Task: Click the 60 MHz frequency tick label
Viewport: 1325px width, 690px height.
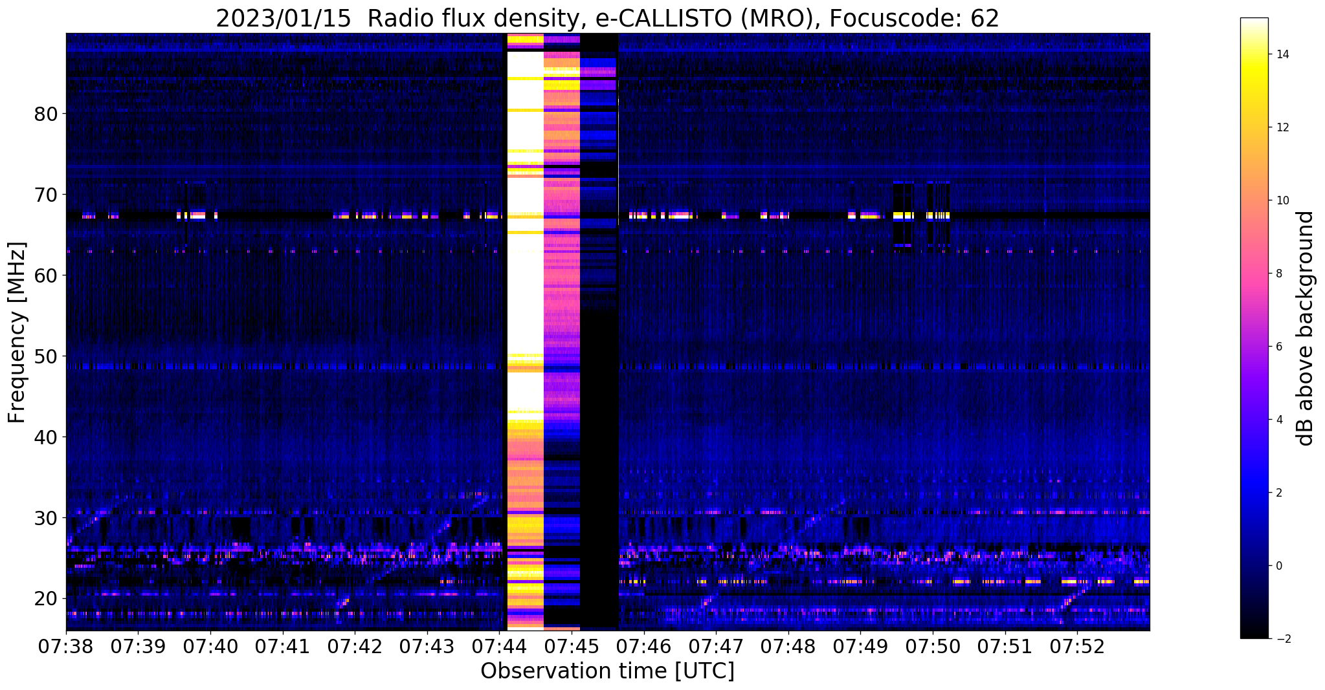Action: 45,275
